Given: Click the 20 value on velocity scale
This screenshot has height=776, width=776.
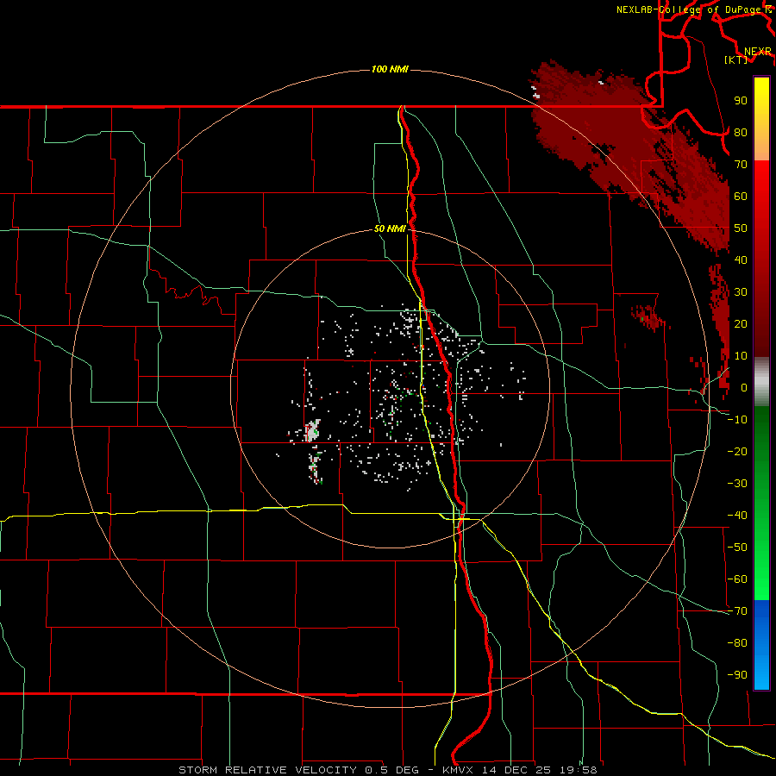Looking at the screenshot, I should 741,323.
